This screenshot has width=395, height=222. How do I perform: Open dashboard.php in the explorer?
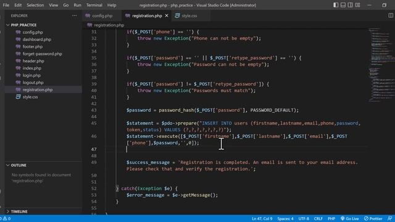[37, 39]
